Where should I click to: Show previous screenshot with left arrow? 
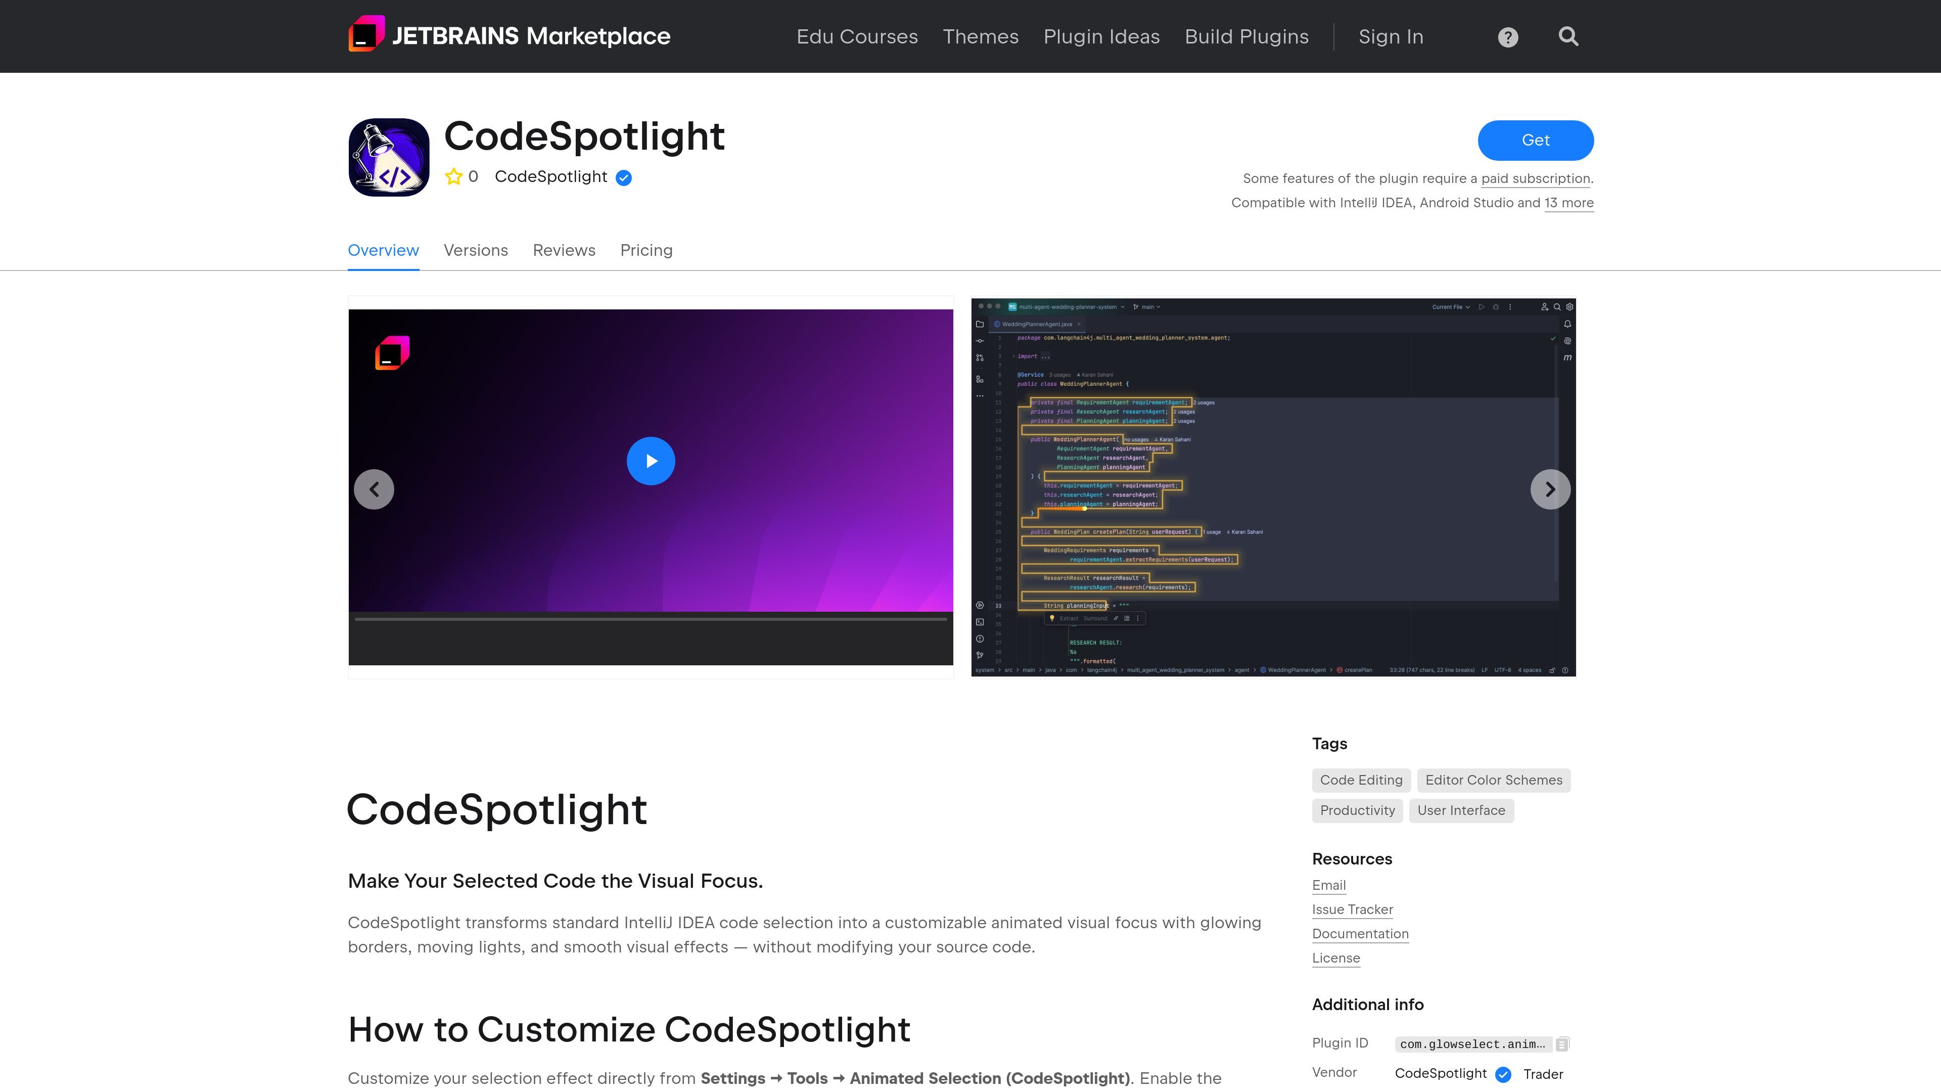(374, 489)
